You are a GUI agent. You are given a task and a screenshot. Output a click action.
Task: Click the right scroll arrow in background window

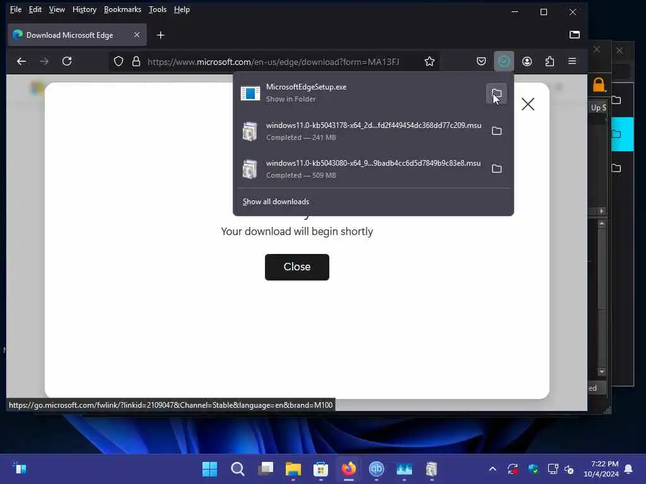pyautogui.click(x=601, y=211)
